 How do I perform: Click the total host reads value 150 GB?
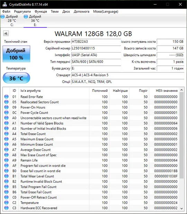click(170, 42)
